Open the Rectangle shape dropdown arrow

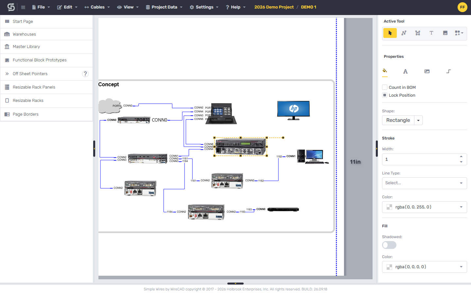(x=418, y=121)
